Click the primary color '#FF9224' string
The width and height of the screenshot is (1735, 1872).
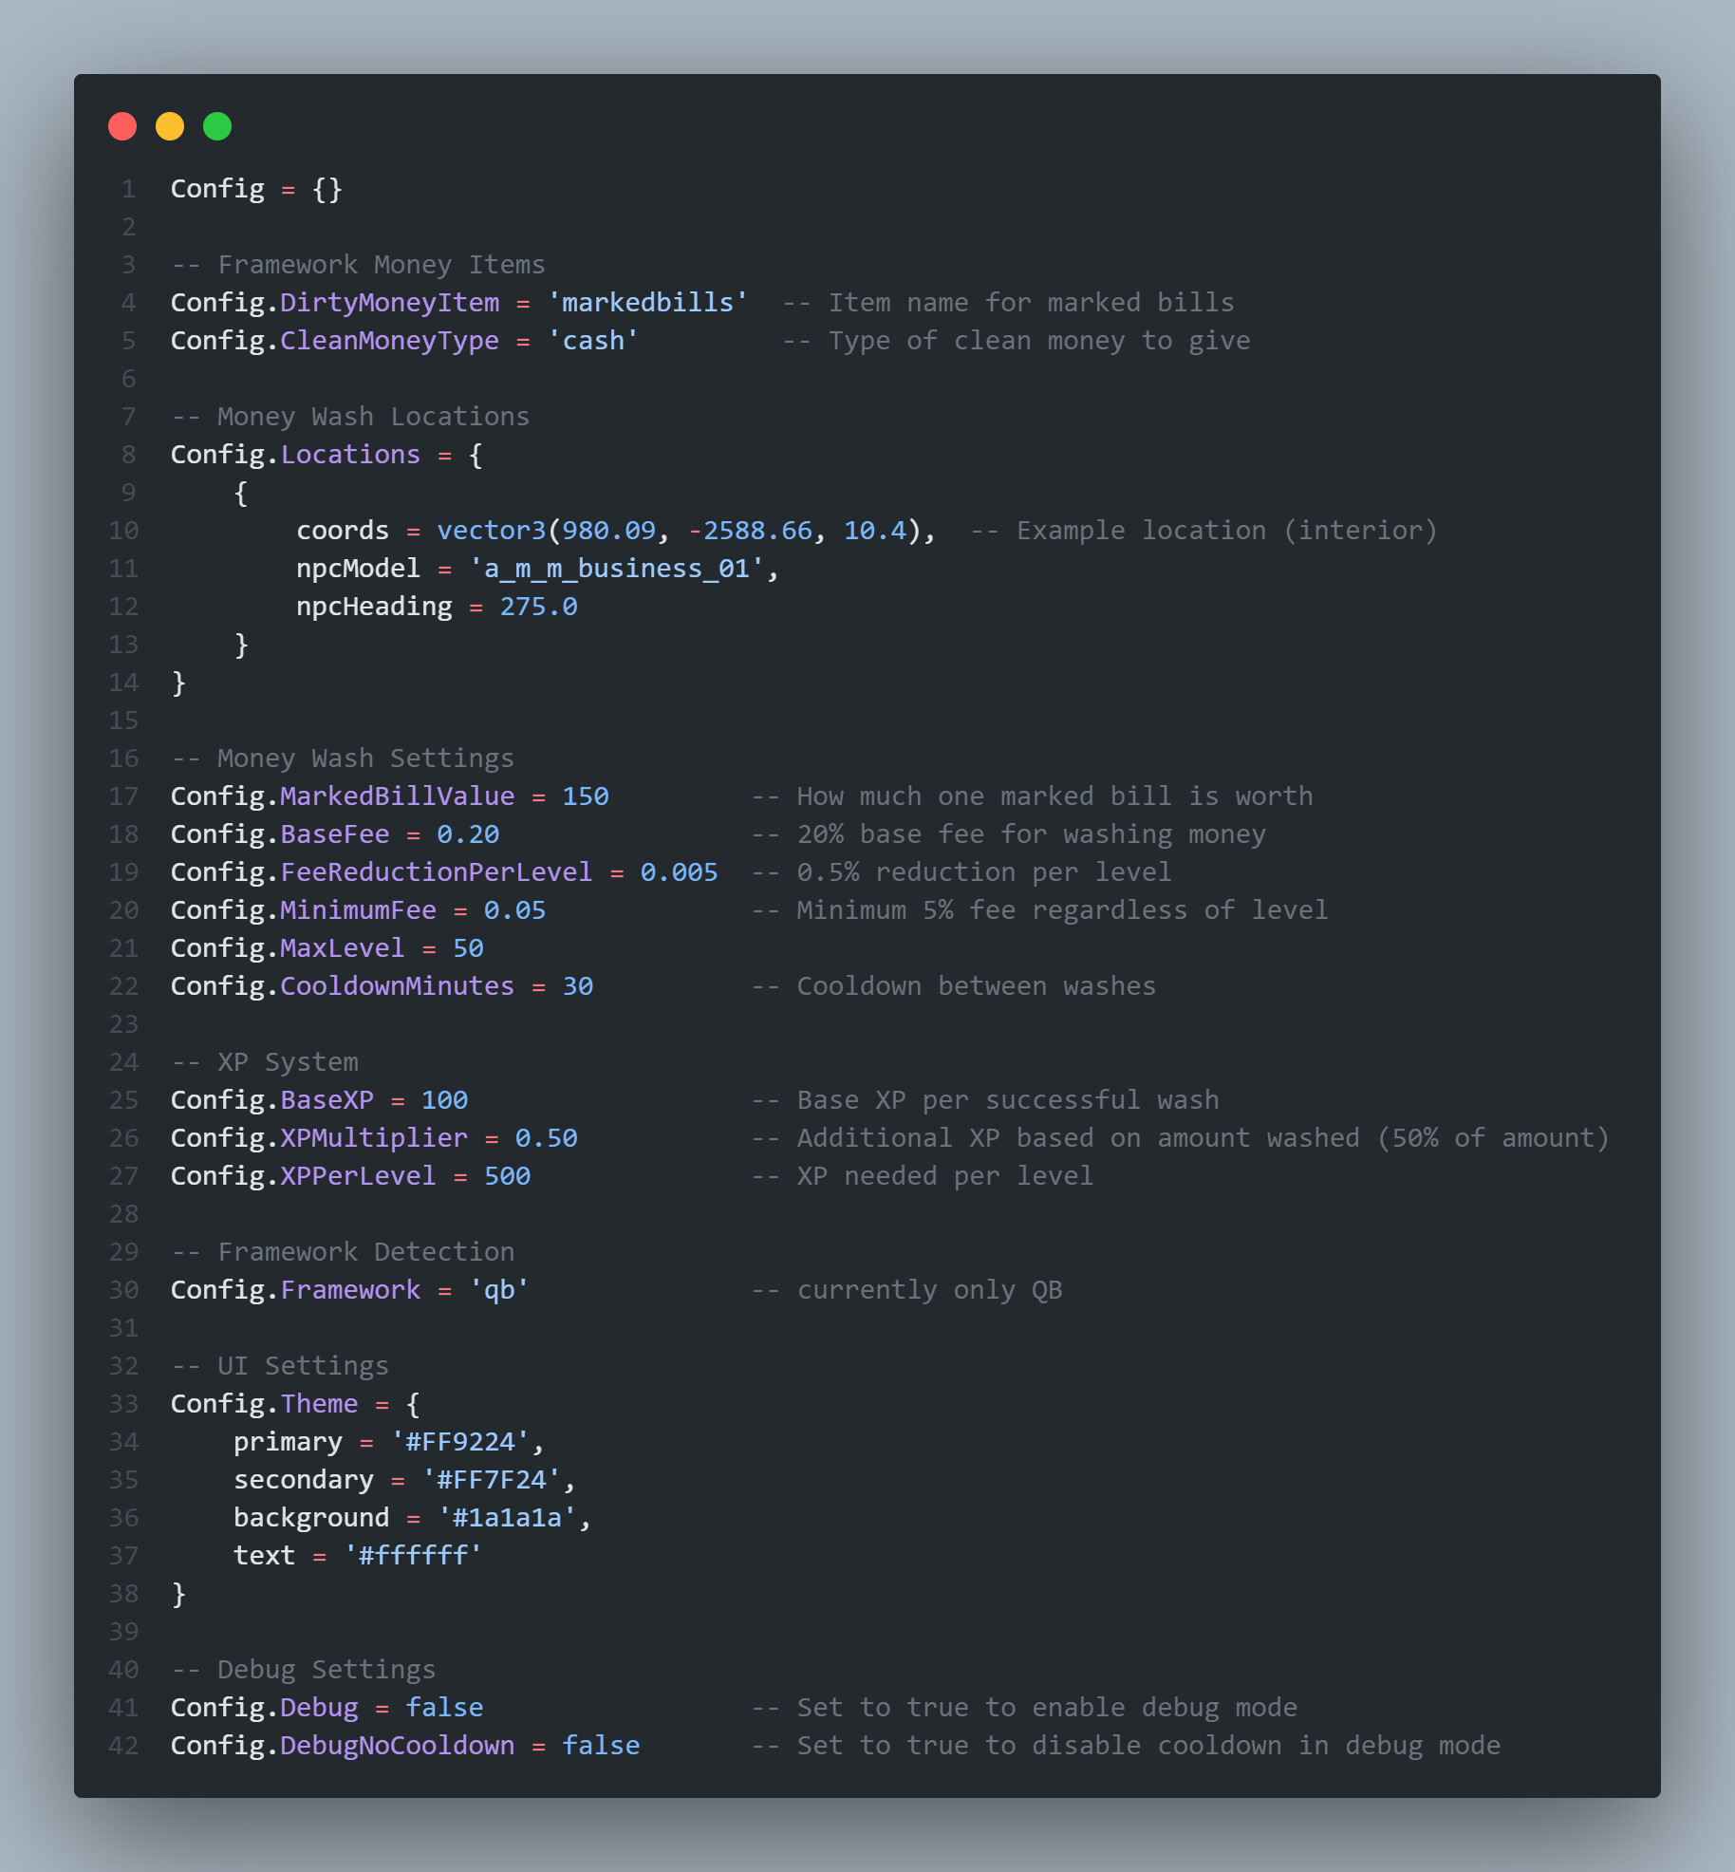click(x=459, y=1442)
